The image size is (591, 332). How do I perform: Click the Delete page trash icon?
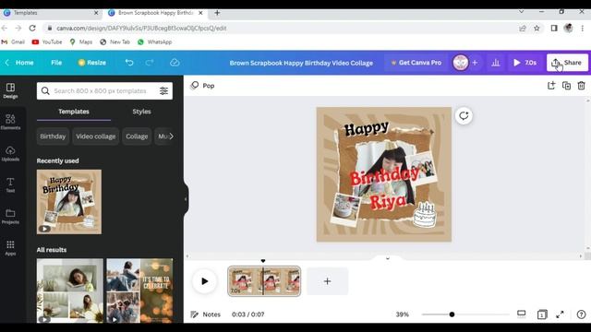click(581, 86)
